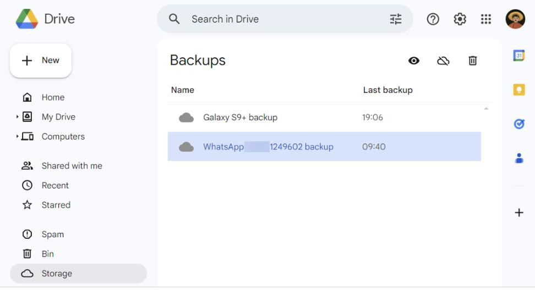The image size is (535, 290).
Task: Select the WhatsApp 1249602 backup row
Action: [x=324, y=147]
